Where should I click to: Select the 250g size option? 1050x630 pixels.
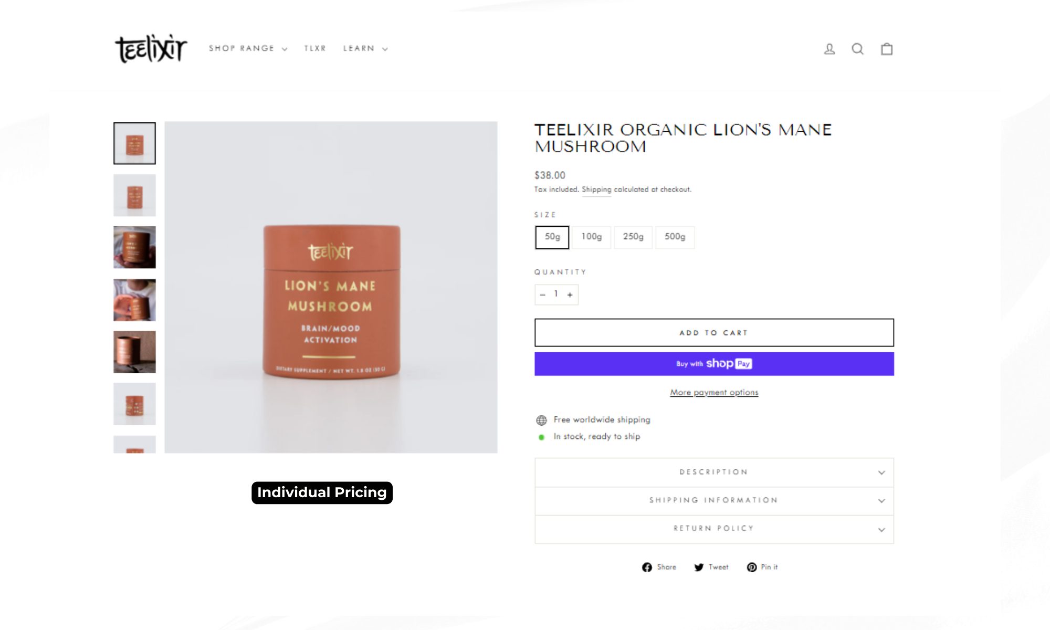pyautogui.click(x=633, y=237)
